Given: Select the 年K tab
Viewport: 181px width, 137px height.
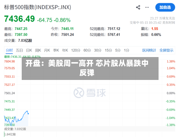Looking at the screenshot, I should [x=65, y=50].
